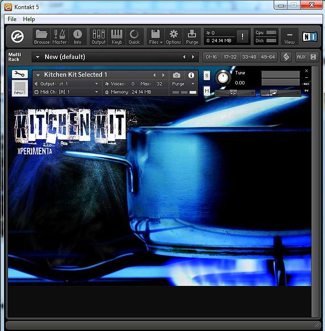This screenshot has height=331, width=325.
Task: Toggle the PV performance view button
Action: point(306,91)
